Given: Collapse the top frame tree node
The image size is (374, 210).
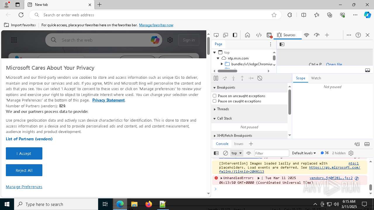Looking at the screenshot, I should coord(214,52).
